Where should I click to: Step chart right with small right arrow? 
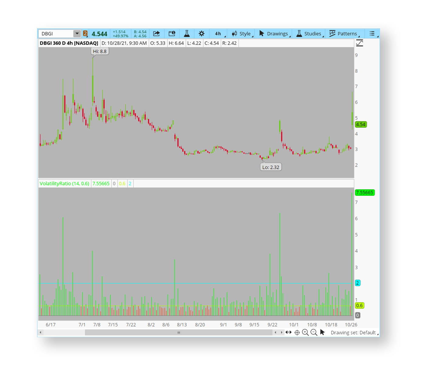coord(282,333)
